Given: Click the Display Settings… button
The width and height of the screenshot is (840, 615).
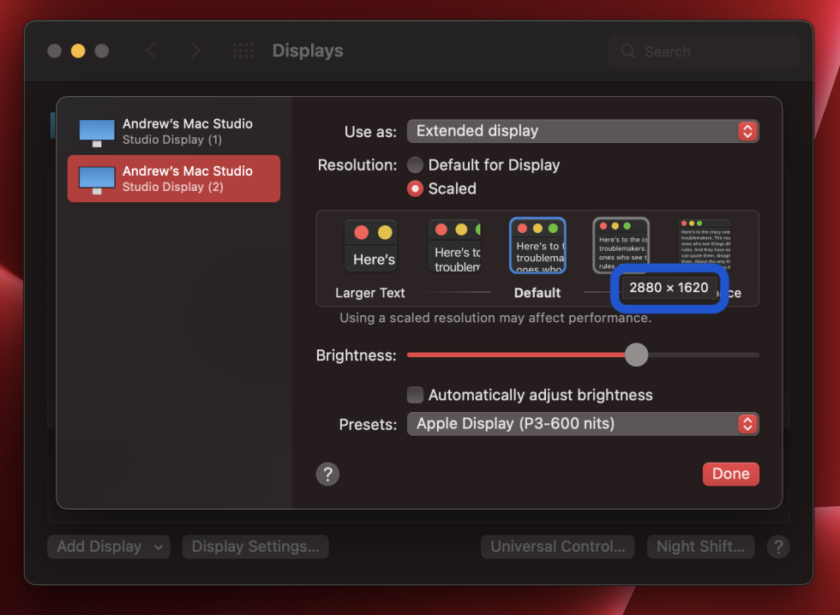Looking at the screenshot, I should [x=255, y=546].
